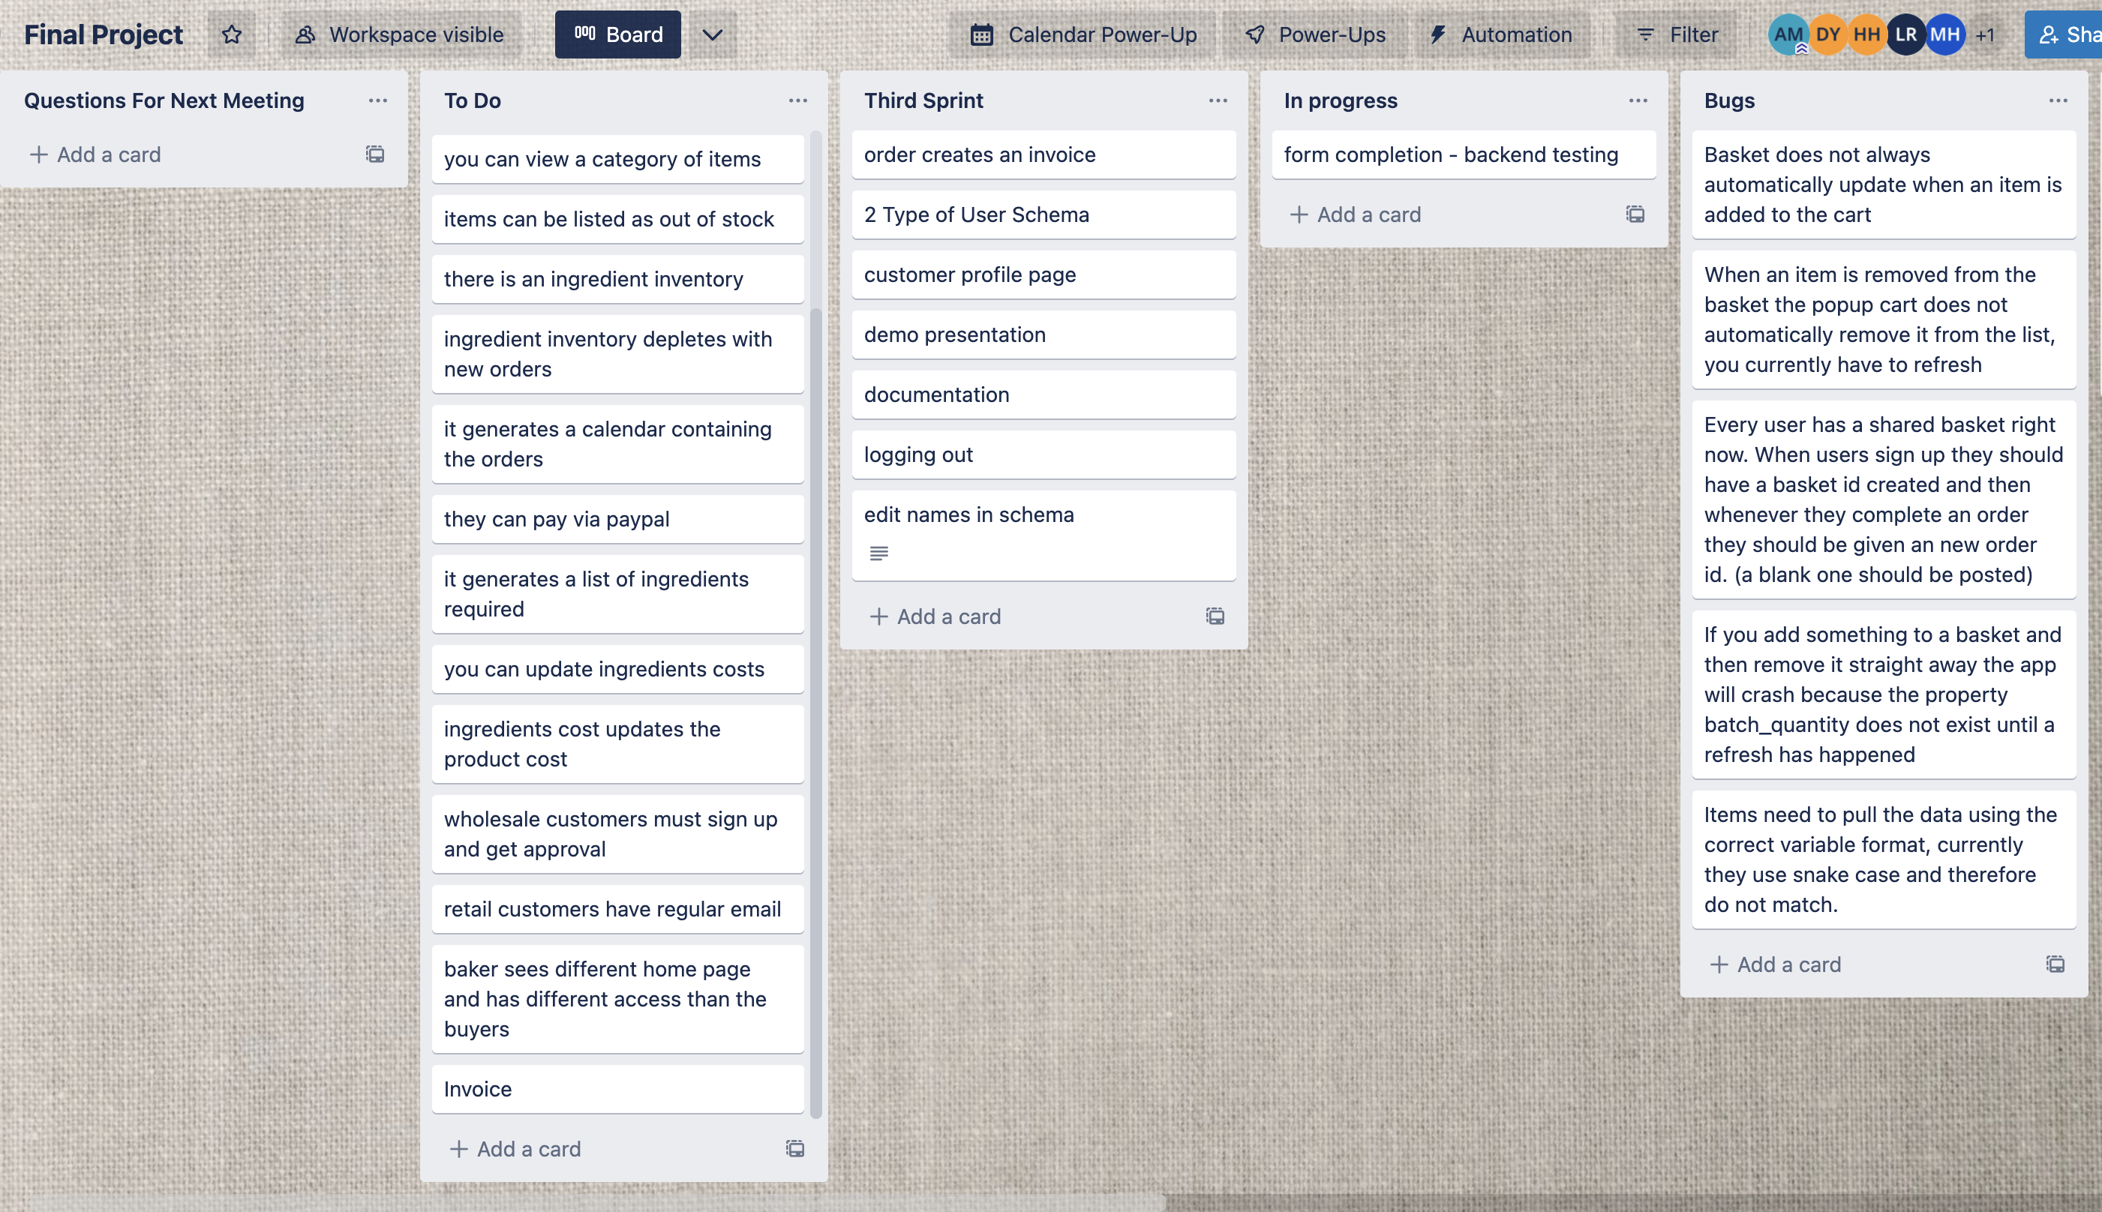Viewport: 2102px width, 1212px height.
Task: Open the Invoice card in To Do
Action: pyautogui.click(x=617, y=1089)
